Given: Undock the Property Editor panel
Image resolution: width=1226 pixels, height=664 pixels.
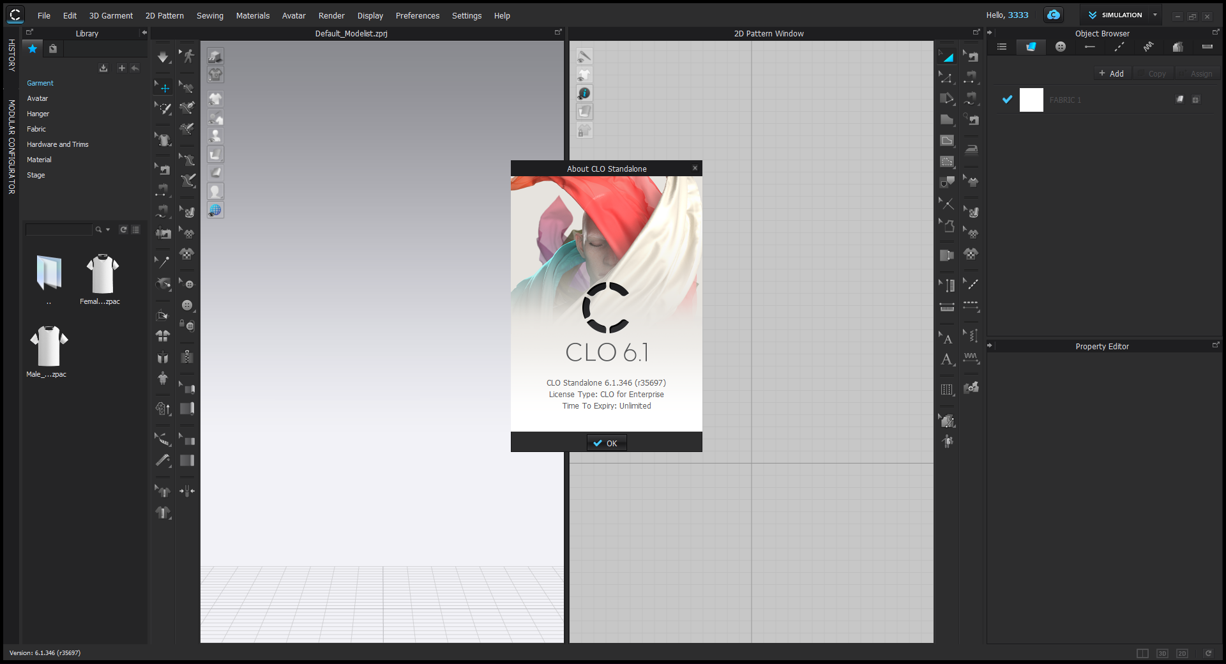Looking at the screenshot, I should tap(1216, 345).
